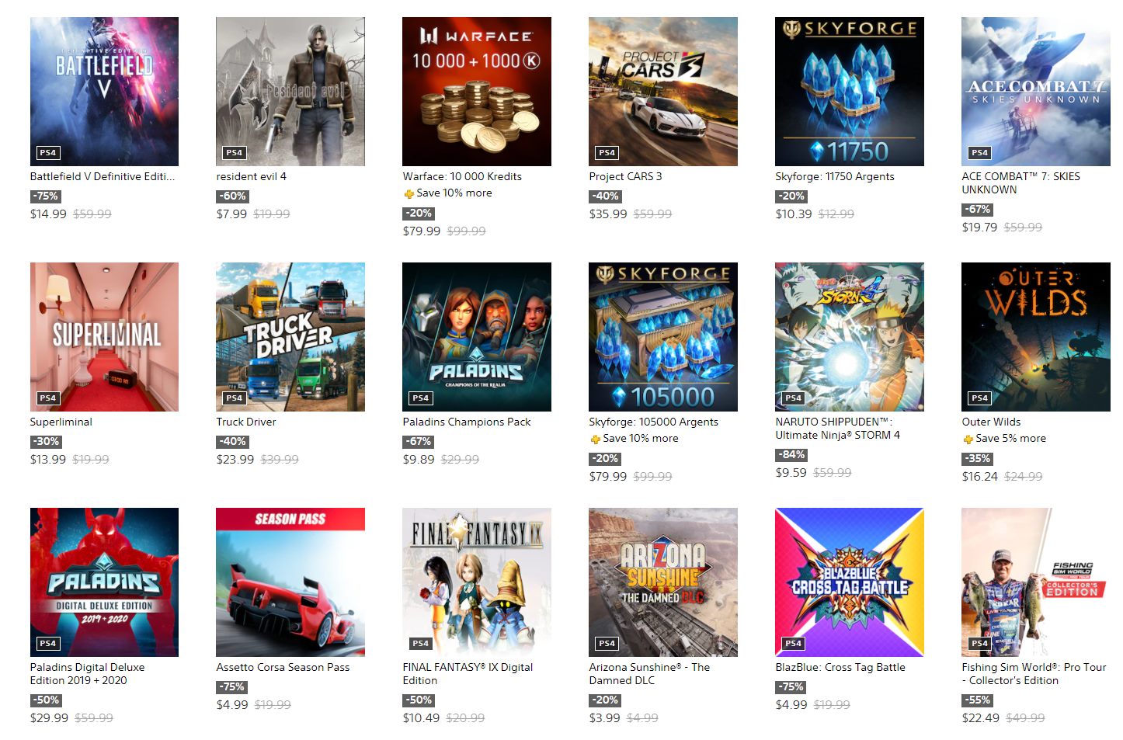The image size is (1123, 740).
Task: Select the BlazBlue: Cross Tag Battle cover
Action: (x=850, y=582)
